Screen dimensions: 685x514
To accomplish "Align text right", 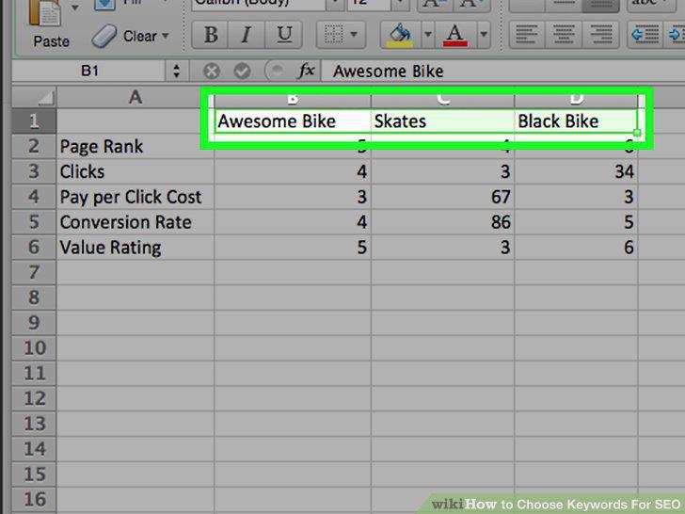I will point(601,35).
